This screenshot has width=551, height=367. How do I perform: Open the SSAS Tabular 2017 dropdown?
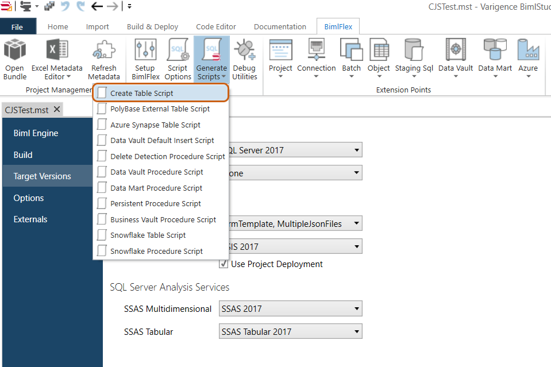pyautogui.click(x=290, y=331)
